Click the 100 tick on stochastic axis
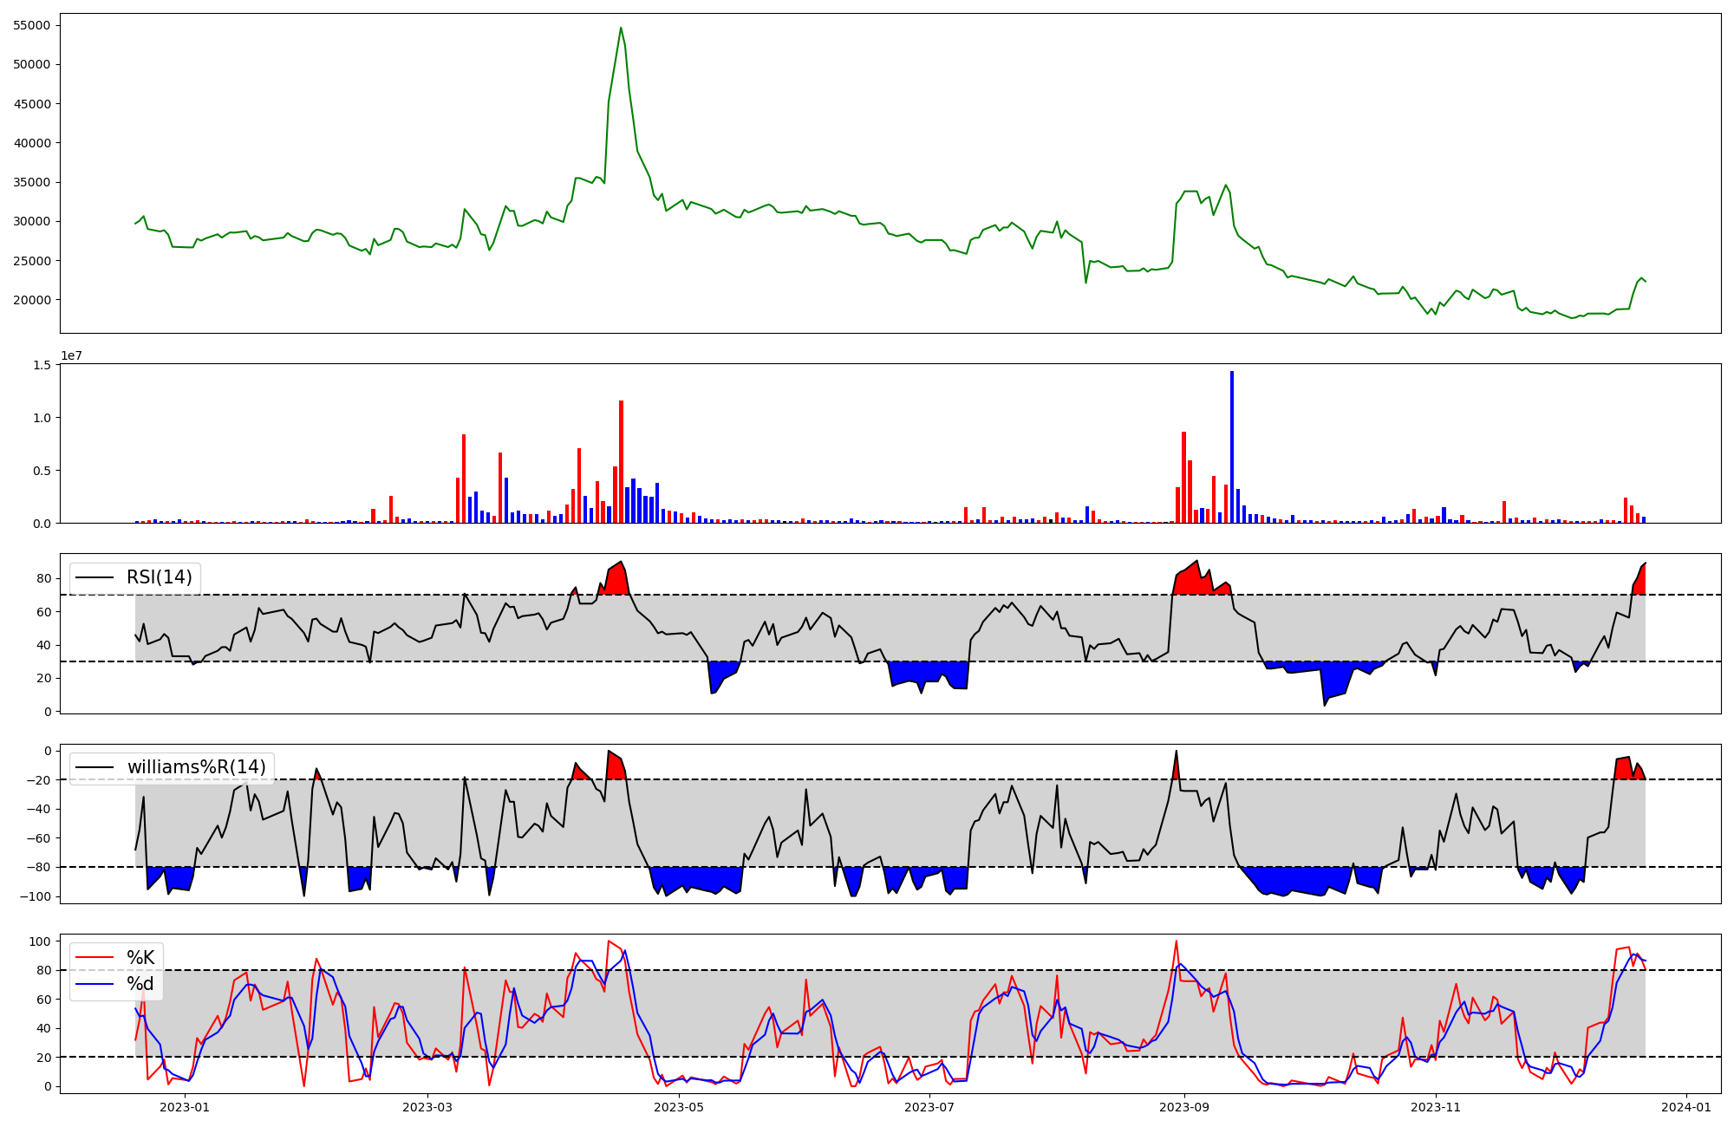 [x=41, y=941]
